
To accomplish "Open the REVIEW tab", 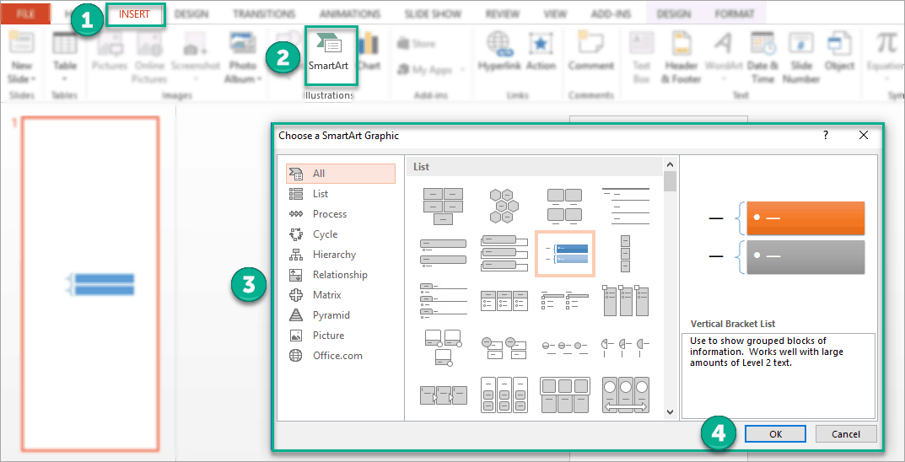I will click(504, 14).
